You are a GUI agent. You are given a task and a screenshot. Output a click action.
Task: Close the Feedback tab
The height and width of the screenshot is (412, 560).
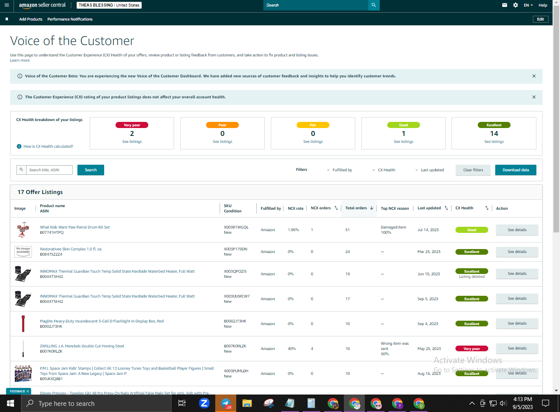click(x=28, y=391)
